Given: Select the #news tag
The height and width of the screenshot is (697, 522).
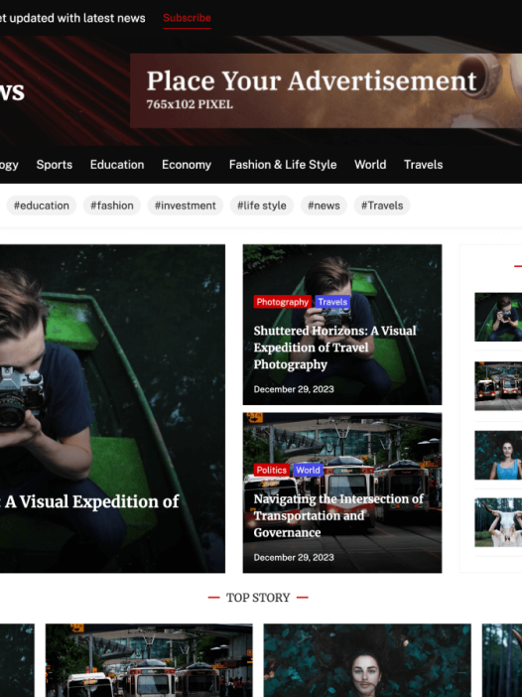Looking at the screenshot, I should pos(324,206).
